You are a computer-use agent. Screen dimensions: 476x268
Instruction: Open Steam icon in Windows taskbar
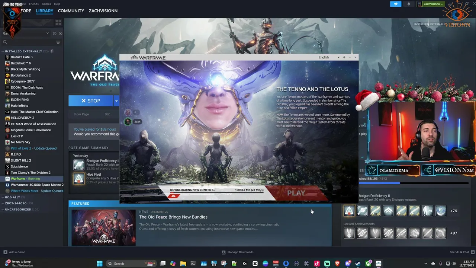tap(358, 264)
